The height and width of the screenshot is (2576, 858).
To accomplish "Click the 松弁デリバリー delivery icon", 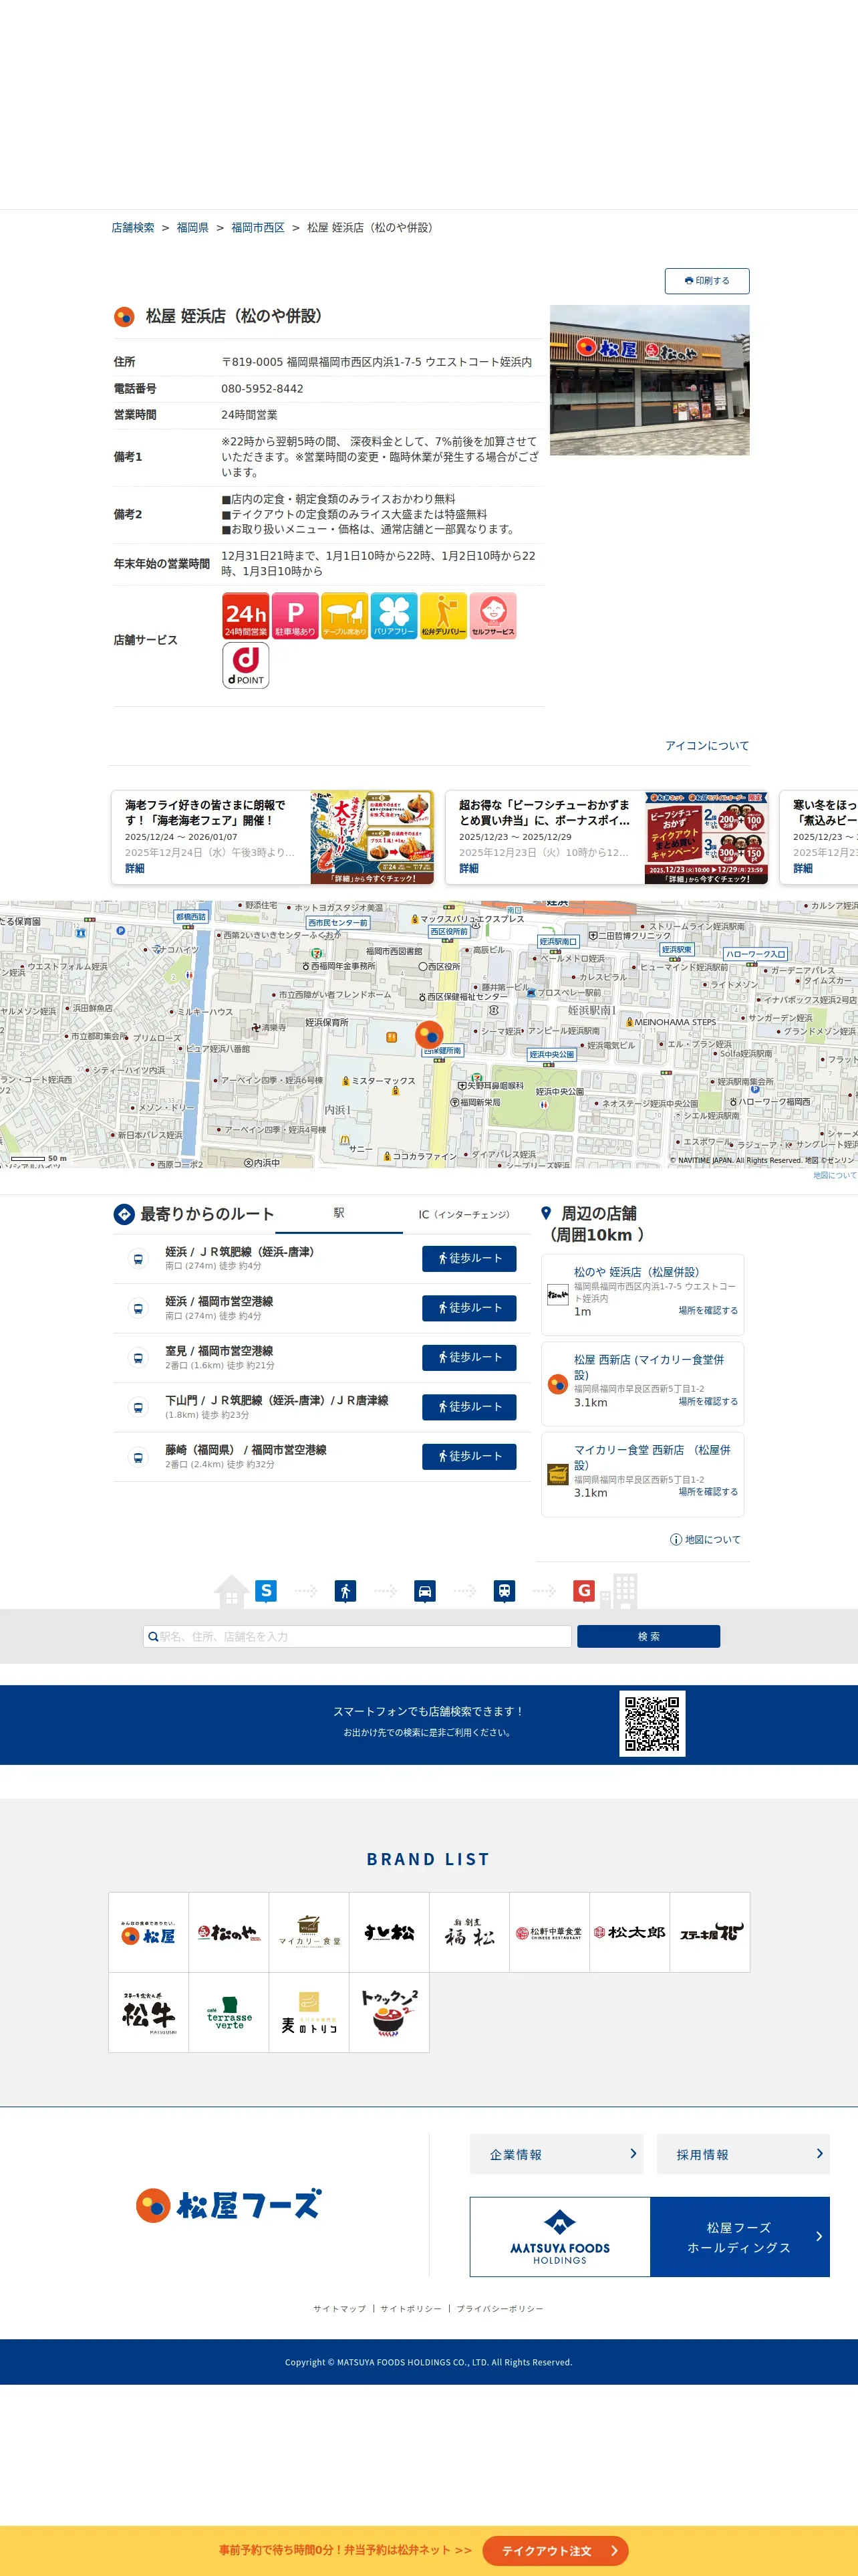I will pos(444,616).
